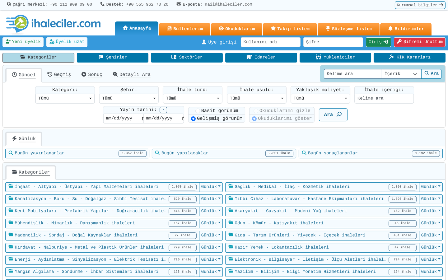Select the Okuduklarımı göster radio option
This screenshot has width=448, height=280.
(254, 119)
